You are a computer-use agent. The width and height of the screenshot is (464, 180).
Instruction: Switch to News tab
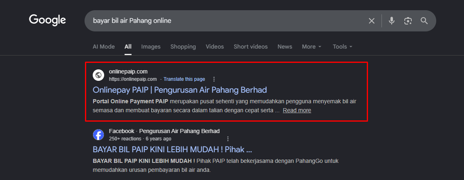point(285,47)
